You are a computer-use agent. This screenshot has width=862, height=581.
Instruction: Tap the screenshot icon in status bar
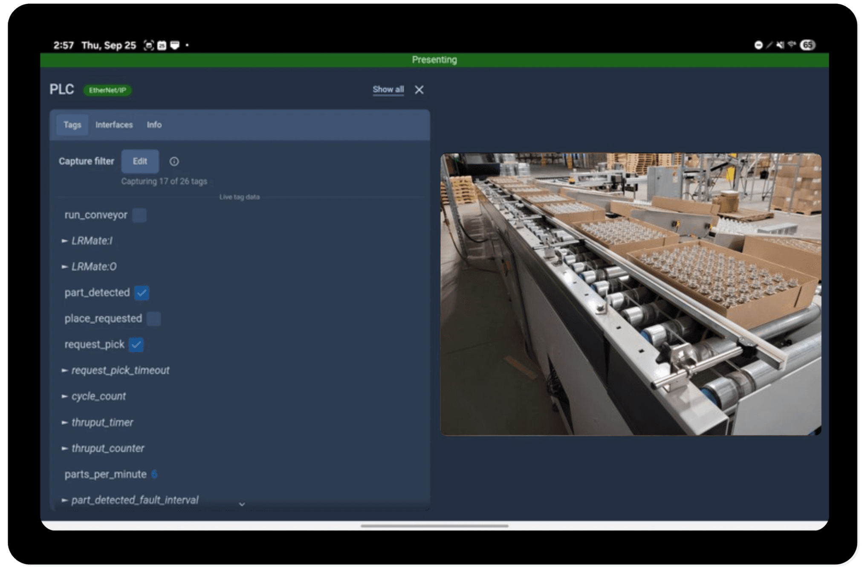148,45
